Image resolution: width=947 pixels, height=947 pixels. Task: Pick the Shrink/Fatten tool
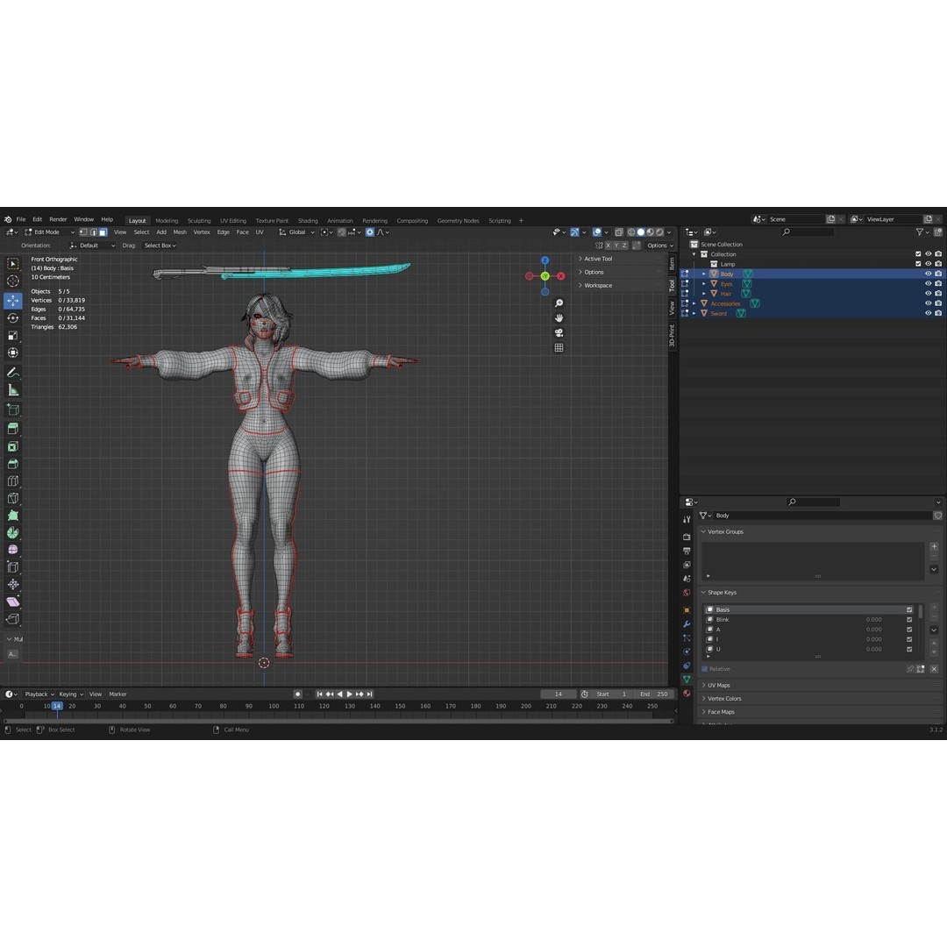point(12,584)
